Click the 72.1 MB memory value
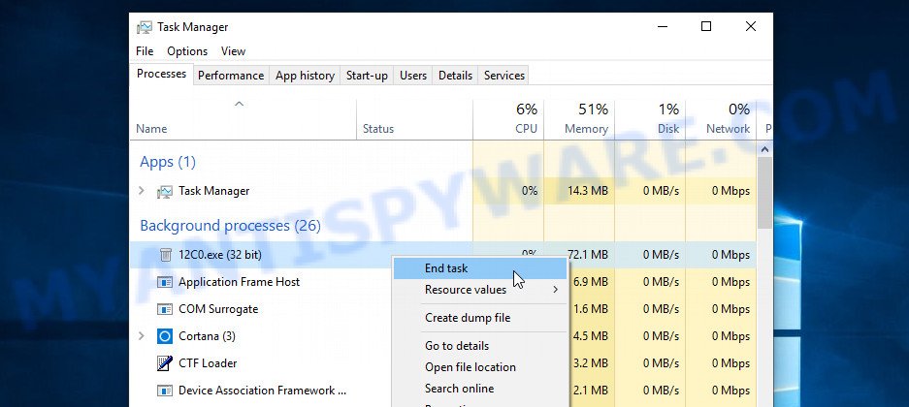 click(x=588, y=255)
